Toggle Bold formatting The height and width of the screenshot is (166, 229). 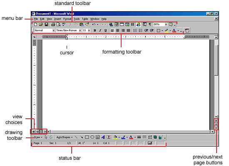(x=95, y=31)
